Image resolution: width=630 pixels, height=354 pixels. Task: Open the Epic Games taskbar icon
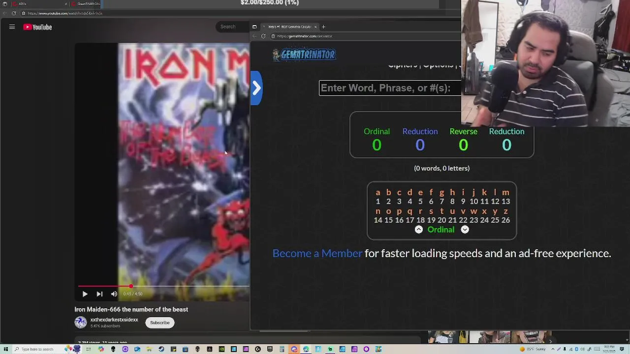click(270, 349)
